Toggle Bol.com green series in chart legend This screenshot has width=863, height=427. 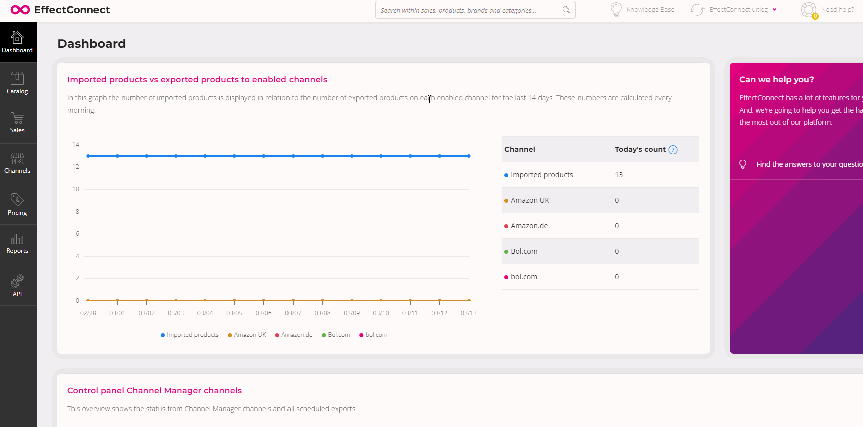pyautogui.click(x=336, y=335)
